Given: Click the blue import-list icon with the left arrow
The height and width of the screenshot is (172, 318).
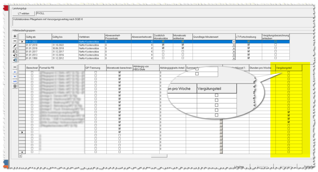Looking at the screenshot, I should 15,60.
